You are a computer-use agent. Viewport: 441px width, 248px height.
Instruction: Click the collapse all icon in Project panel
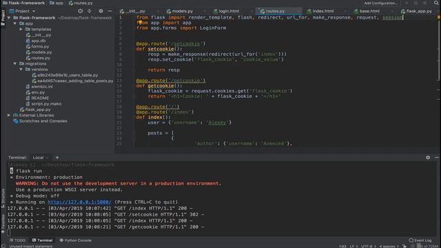[90, 11]
